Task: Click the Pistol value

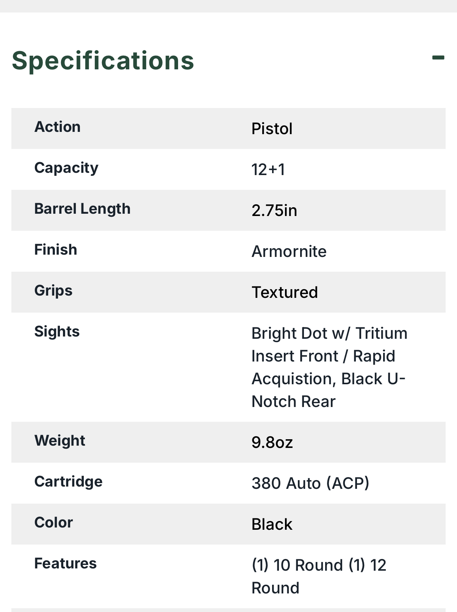Action: click(272, 128)
